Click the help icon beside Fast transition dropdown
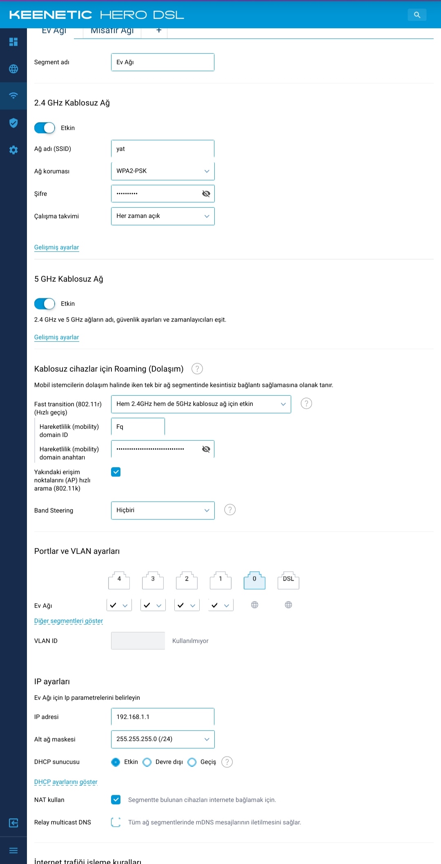The height and width of the screenshot is (864, 441). click(x=306, y=403)
